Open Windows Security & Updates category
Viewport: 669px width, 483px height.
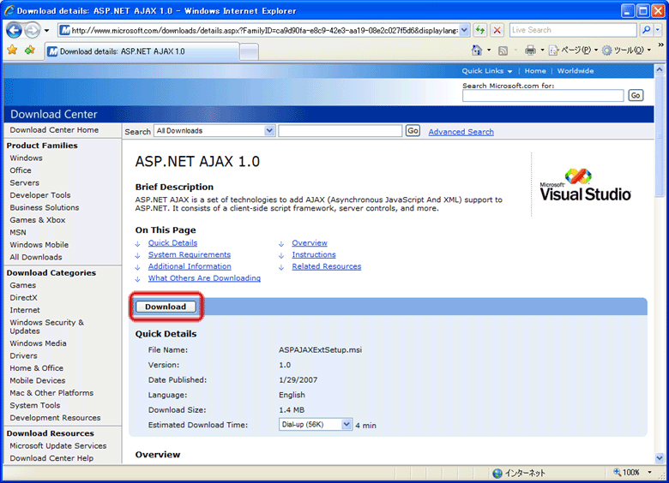click(47, 326)
